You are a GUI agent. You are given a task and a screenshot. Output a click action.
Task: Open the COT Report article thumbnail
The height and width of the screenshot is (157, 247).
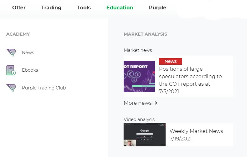pyautogui.click(x=139, y=76)
